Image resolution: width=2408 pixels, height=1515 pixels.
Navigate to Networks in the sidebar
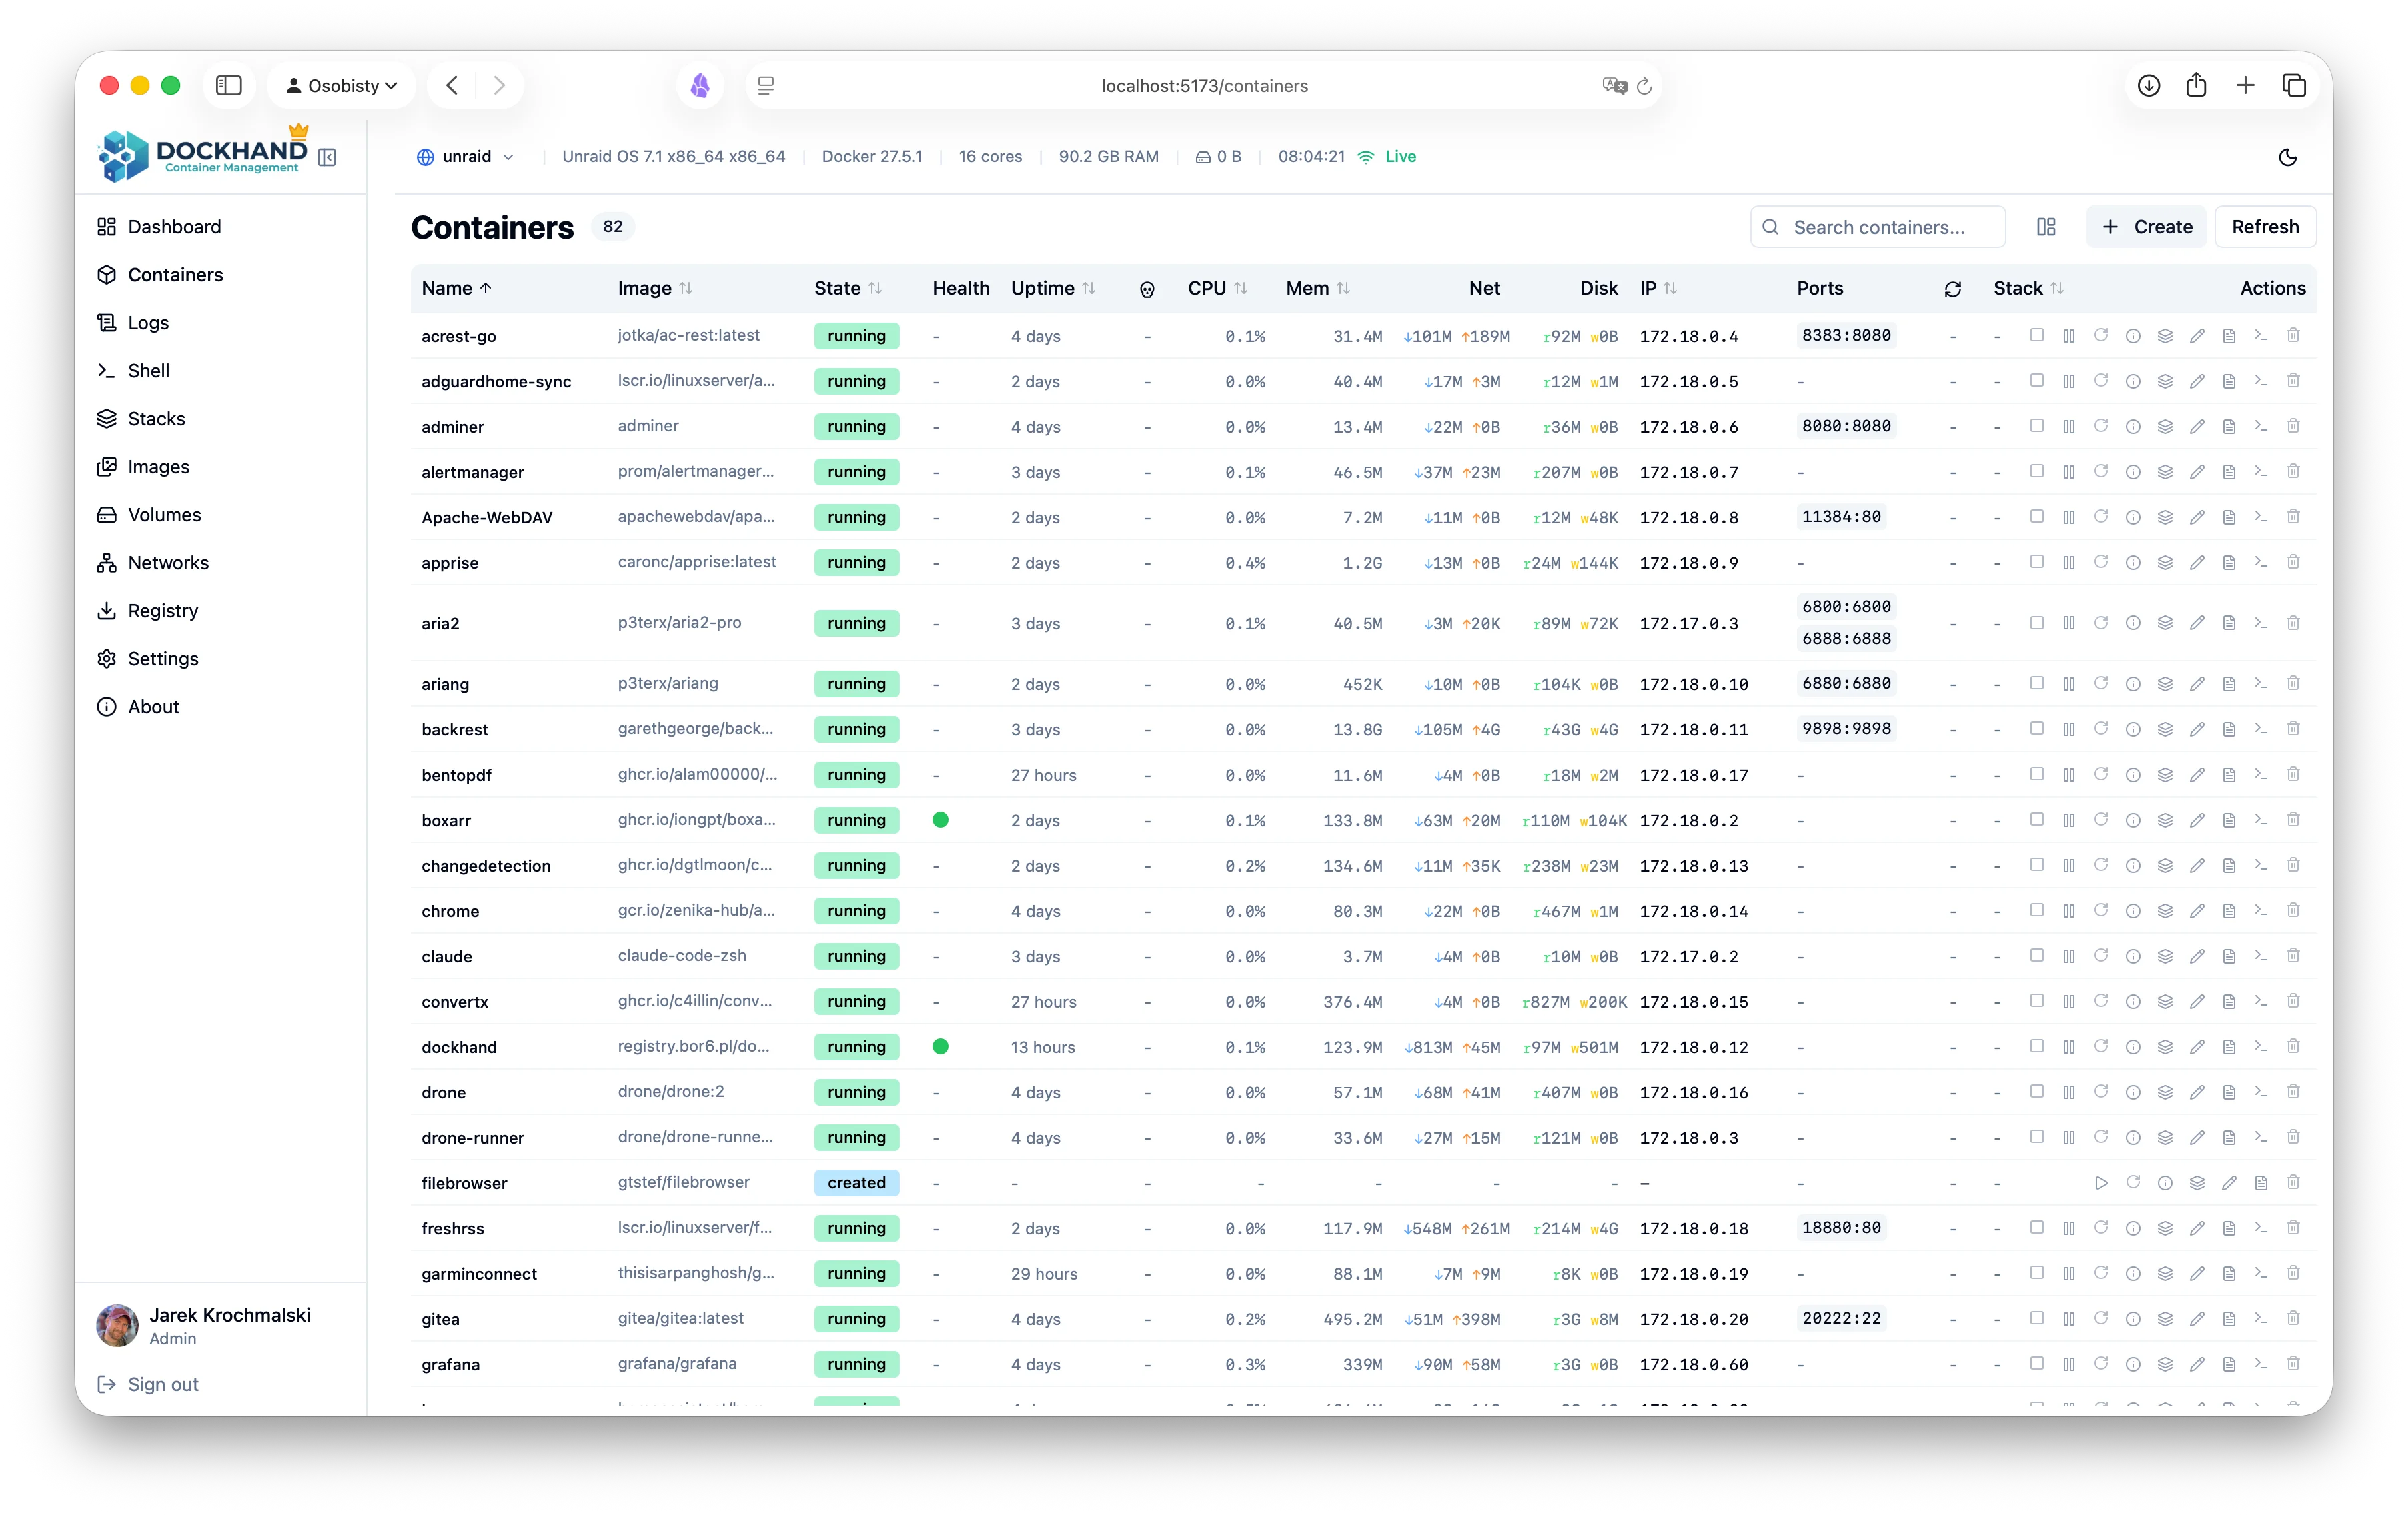coord(168,563)
